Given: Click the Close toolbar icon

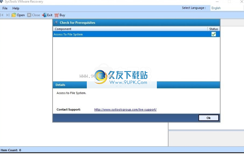Looking at the screenshot, I should [x=29, y=15].
